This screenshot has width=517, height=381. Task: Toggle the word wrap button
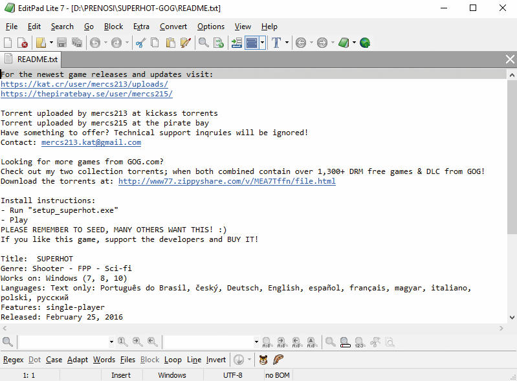(252, 43)
